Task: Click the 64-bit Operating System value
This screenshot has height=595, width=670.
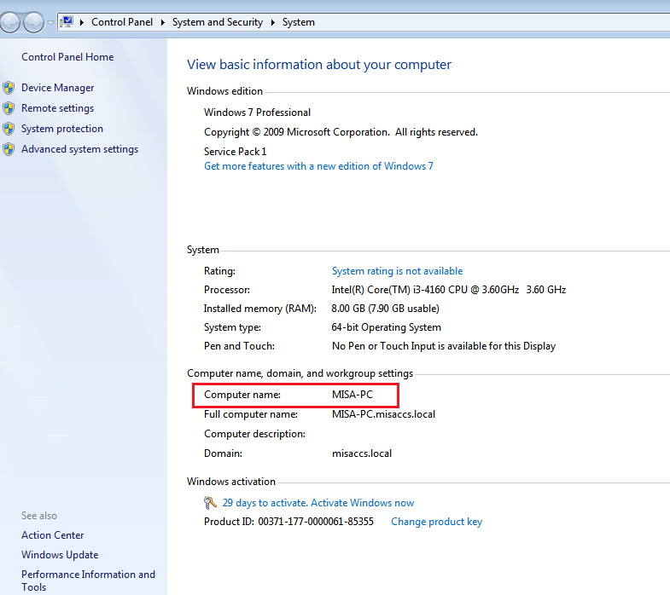Action: (x=387, y=327)
